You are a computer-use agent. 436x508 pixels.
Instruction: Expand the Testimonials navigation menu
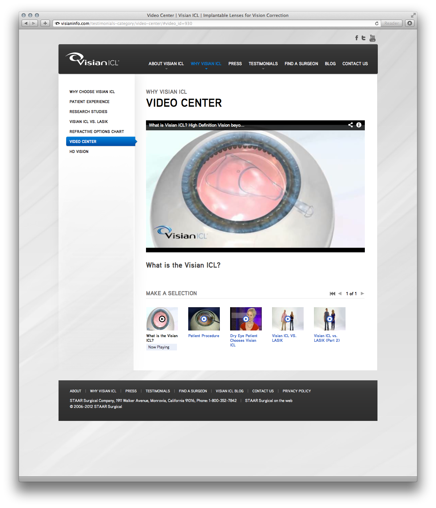[x=263, y=64]
